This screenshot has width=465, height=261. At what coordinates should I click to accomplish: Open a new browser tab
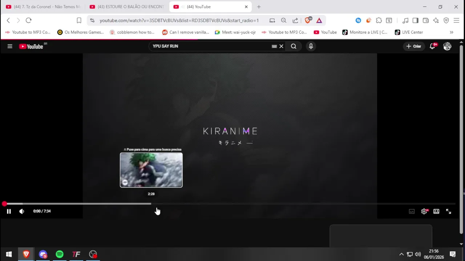(x=259, y=7)
